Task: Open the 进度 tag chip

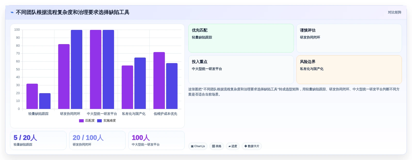Action: [233, 146]
